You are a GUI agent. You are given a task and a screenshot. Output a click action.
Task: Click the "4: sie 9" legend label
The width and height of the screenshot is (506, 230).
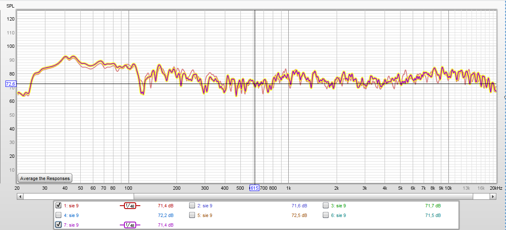(x=71, y=215)
